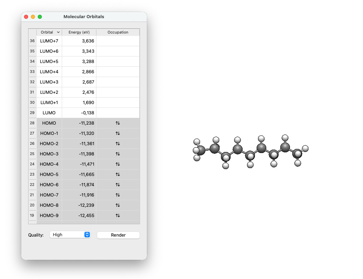
Task: Sort by the Energy (eV) column header
Action: pyautogui.click(x=79, y=32)
